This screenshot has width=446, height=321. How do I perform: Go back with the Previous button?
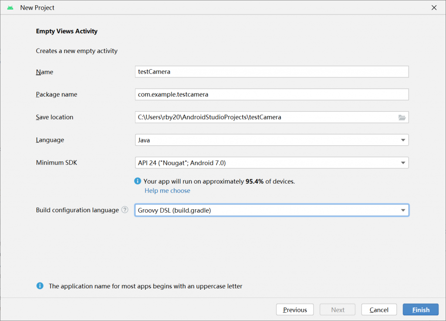coord(295,310)
